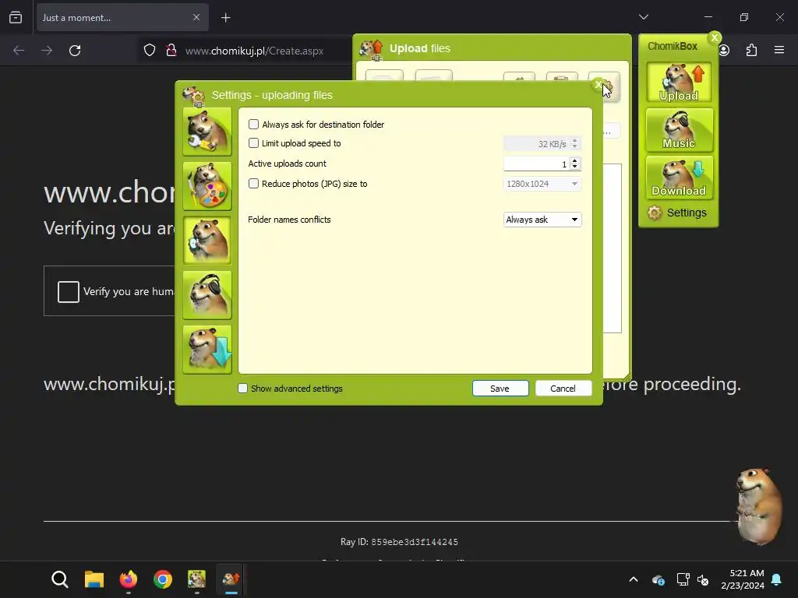This screenshot has height=598, width=798.
Task: Reload the browser page
Action: (75, 51)
